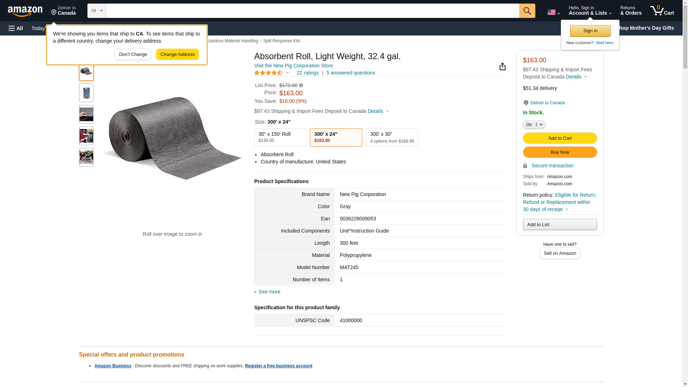The height and width of the screenshot is (387, 688).
Task: Open the All hamburger menu
Action: pyautogui.click(x=16, y=28)
